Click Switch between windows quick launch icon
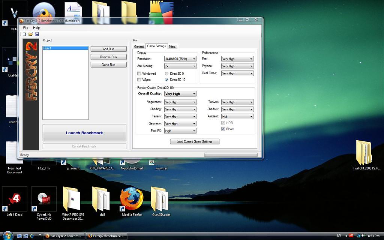The width and height of the screenshot is (384, 240). click(x=25, y=236)
